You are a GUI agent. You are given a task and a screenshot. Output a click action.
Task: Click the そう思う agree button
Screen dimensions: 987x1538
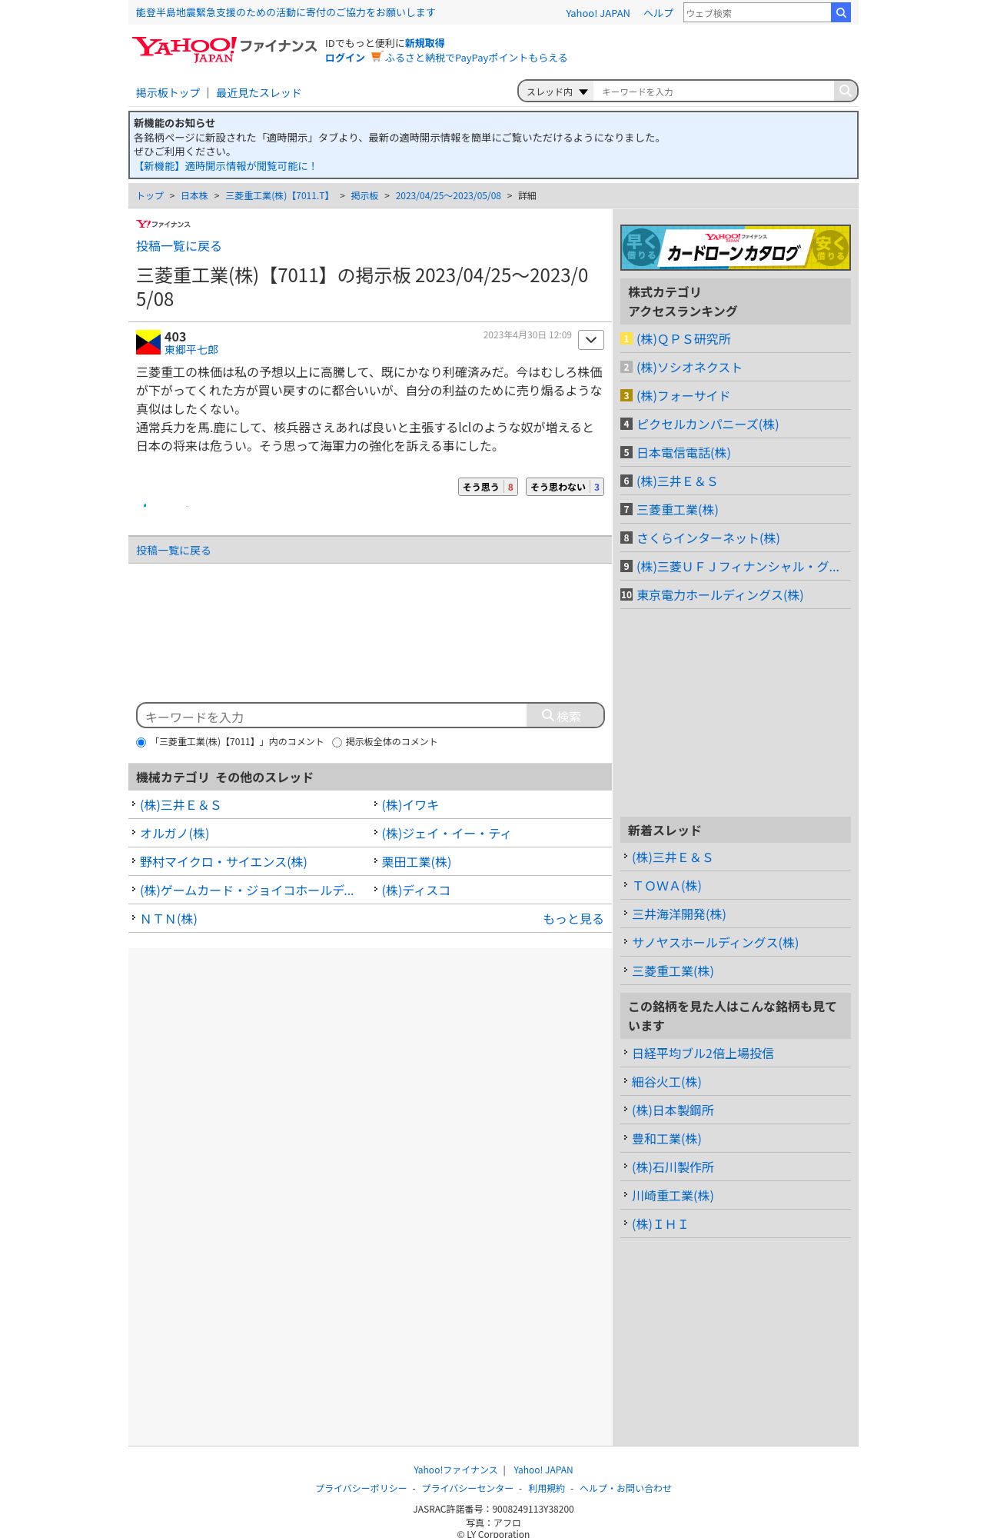click(488, 487)
